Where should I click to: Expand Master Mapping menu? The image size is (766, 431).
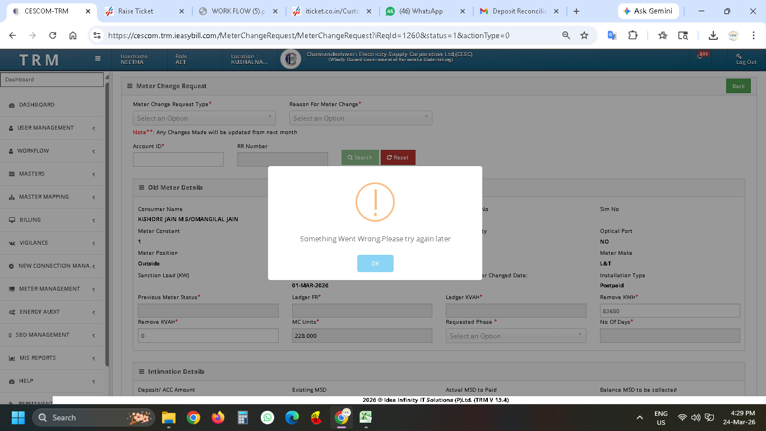click(52, 197)
